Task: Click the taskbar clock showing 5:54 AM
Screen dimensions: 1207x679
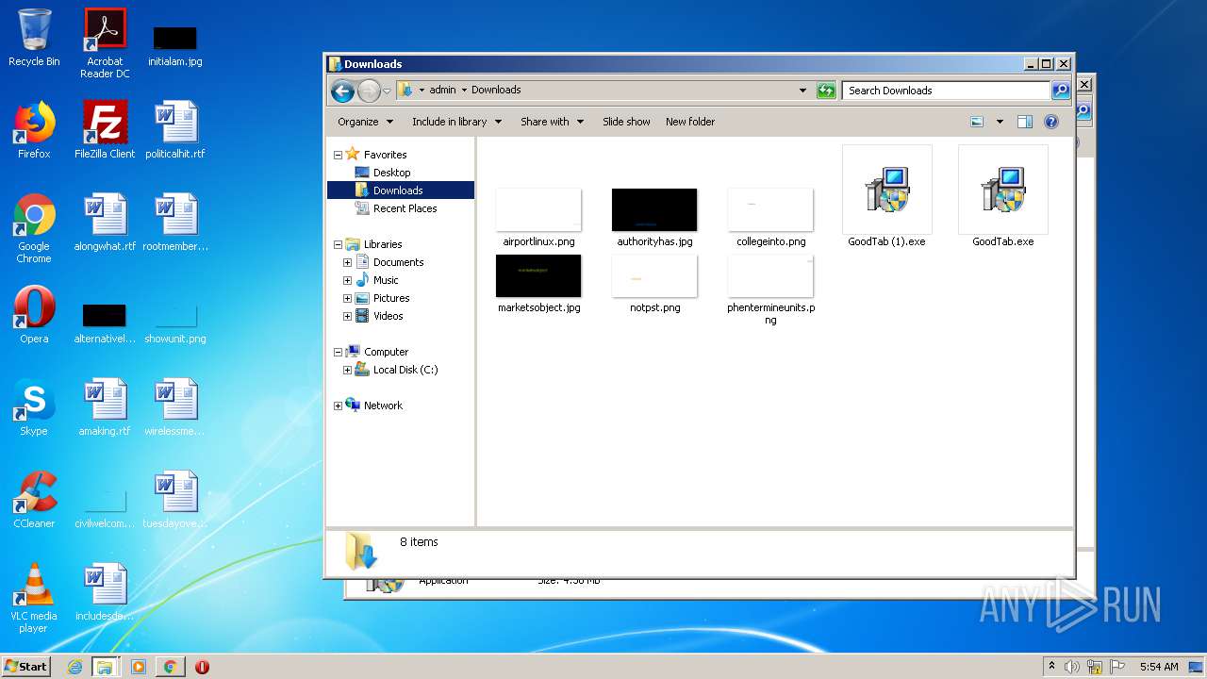Action: (x=1158, y=667)
